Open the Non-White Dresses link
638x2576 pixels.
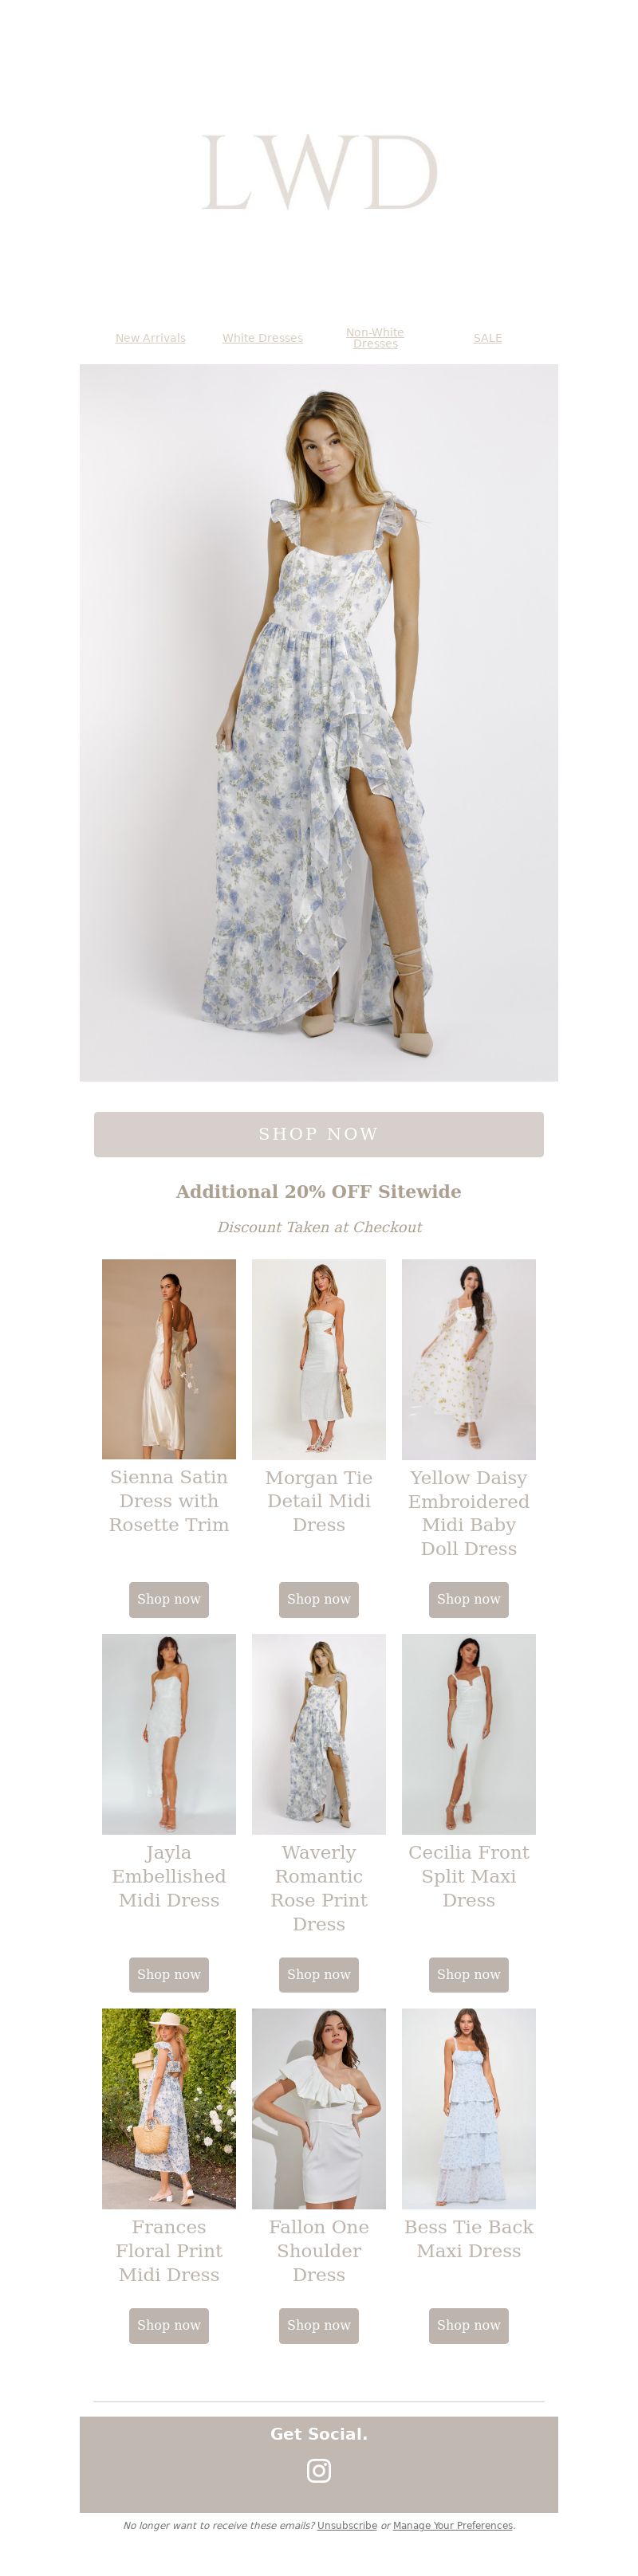coord(375,338)
